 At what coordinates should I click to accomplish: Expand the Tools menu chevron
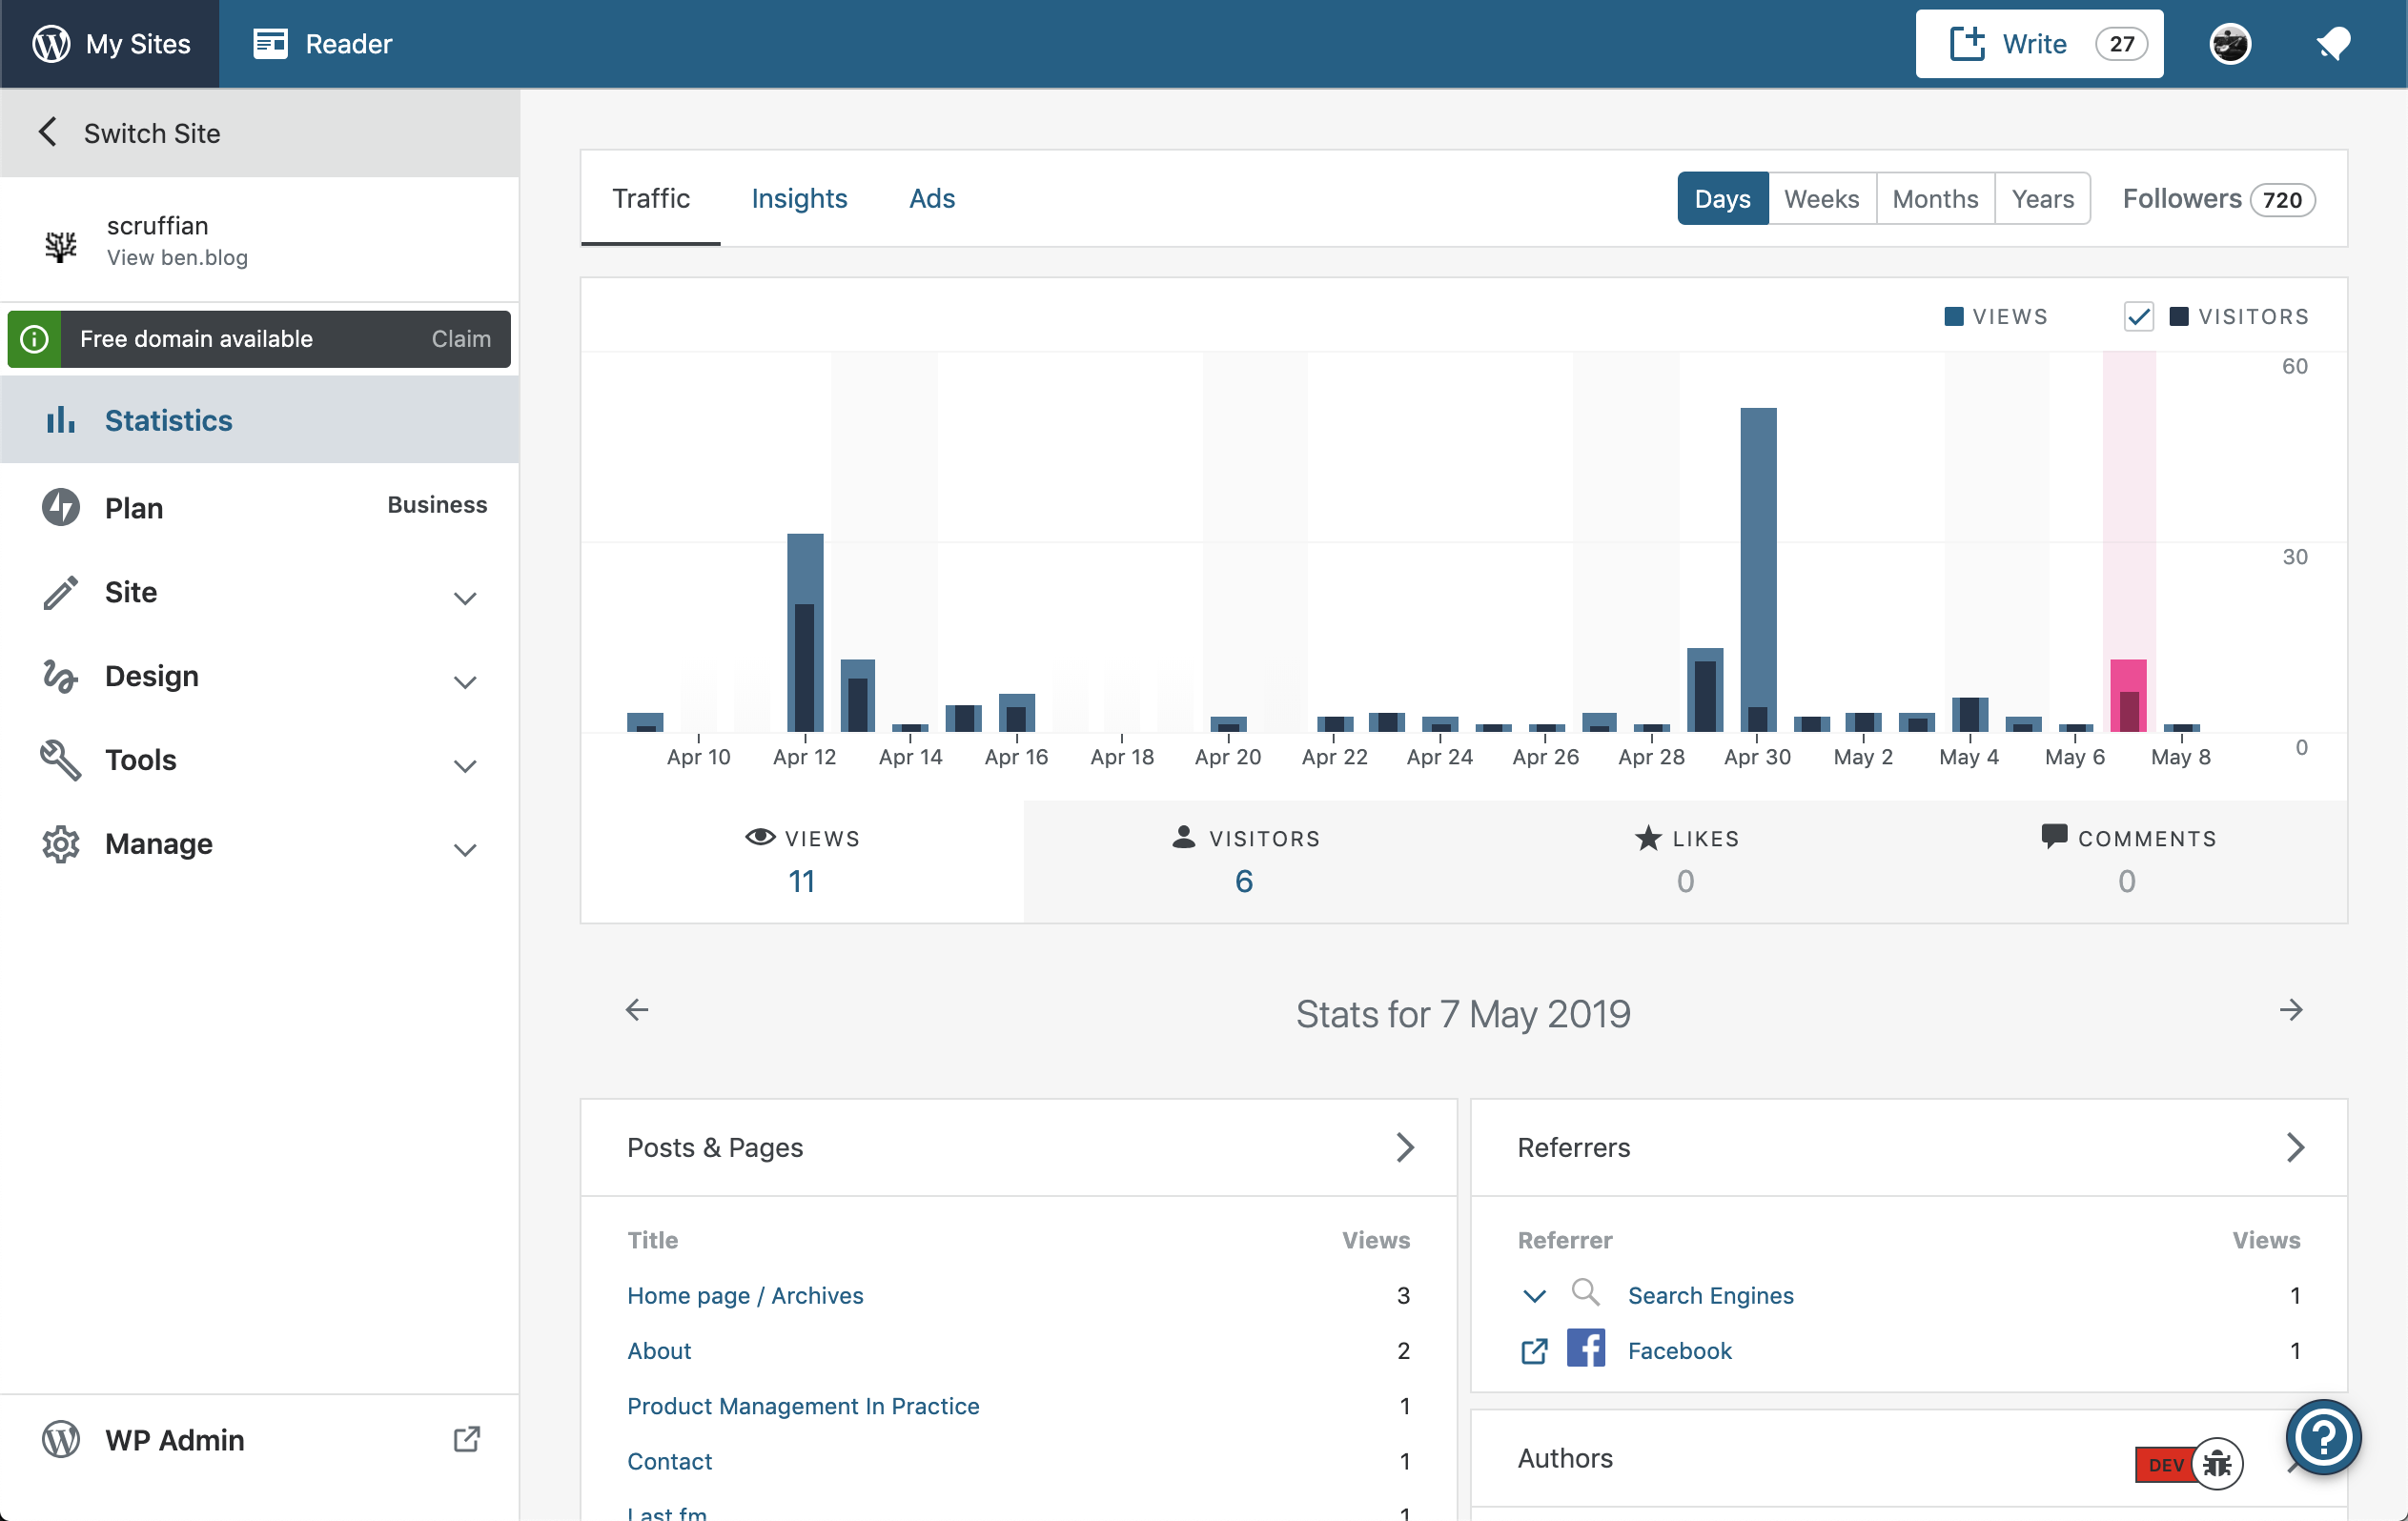click(465, 766)
